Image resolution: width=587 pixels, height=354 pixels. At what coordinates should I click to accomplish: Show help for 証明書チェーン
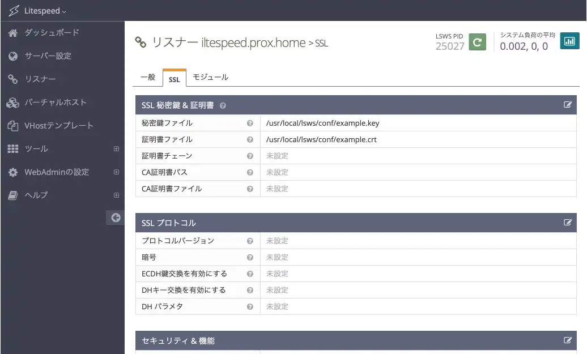click(250, 156)
